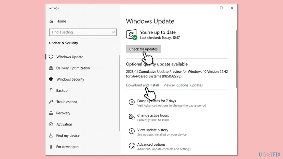283x159 pixels.
Task: Click the update history clock icon
Action: click(x=132, y=131)
